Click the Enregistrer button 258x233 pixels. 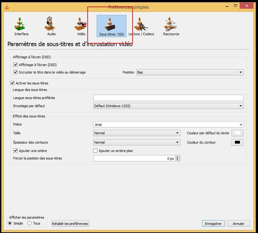(213, 224)
